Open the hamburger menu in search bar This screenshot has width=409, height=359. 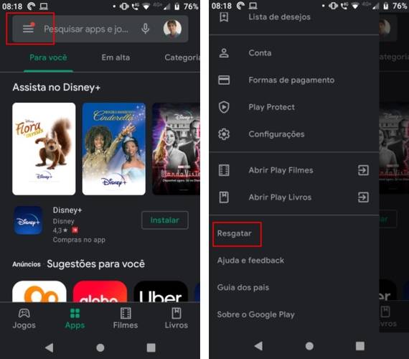pyautogui.click(x=28, y=29)
